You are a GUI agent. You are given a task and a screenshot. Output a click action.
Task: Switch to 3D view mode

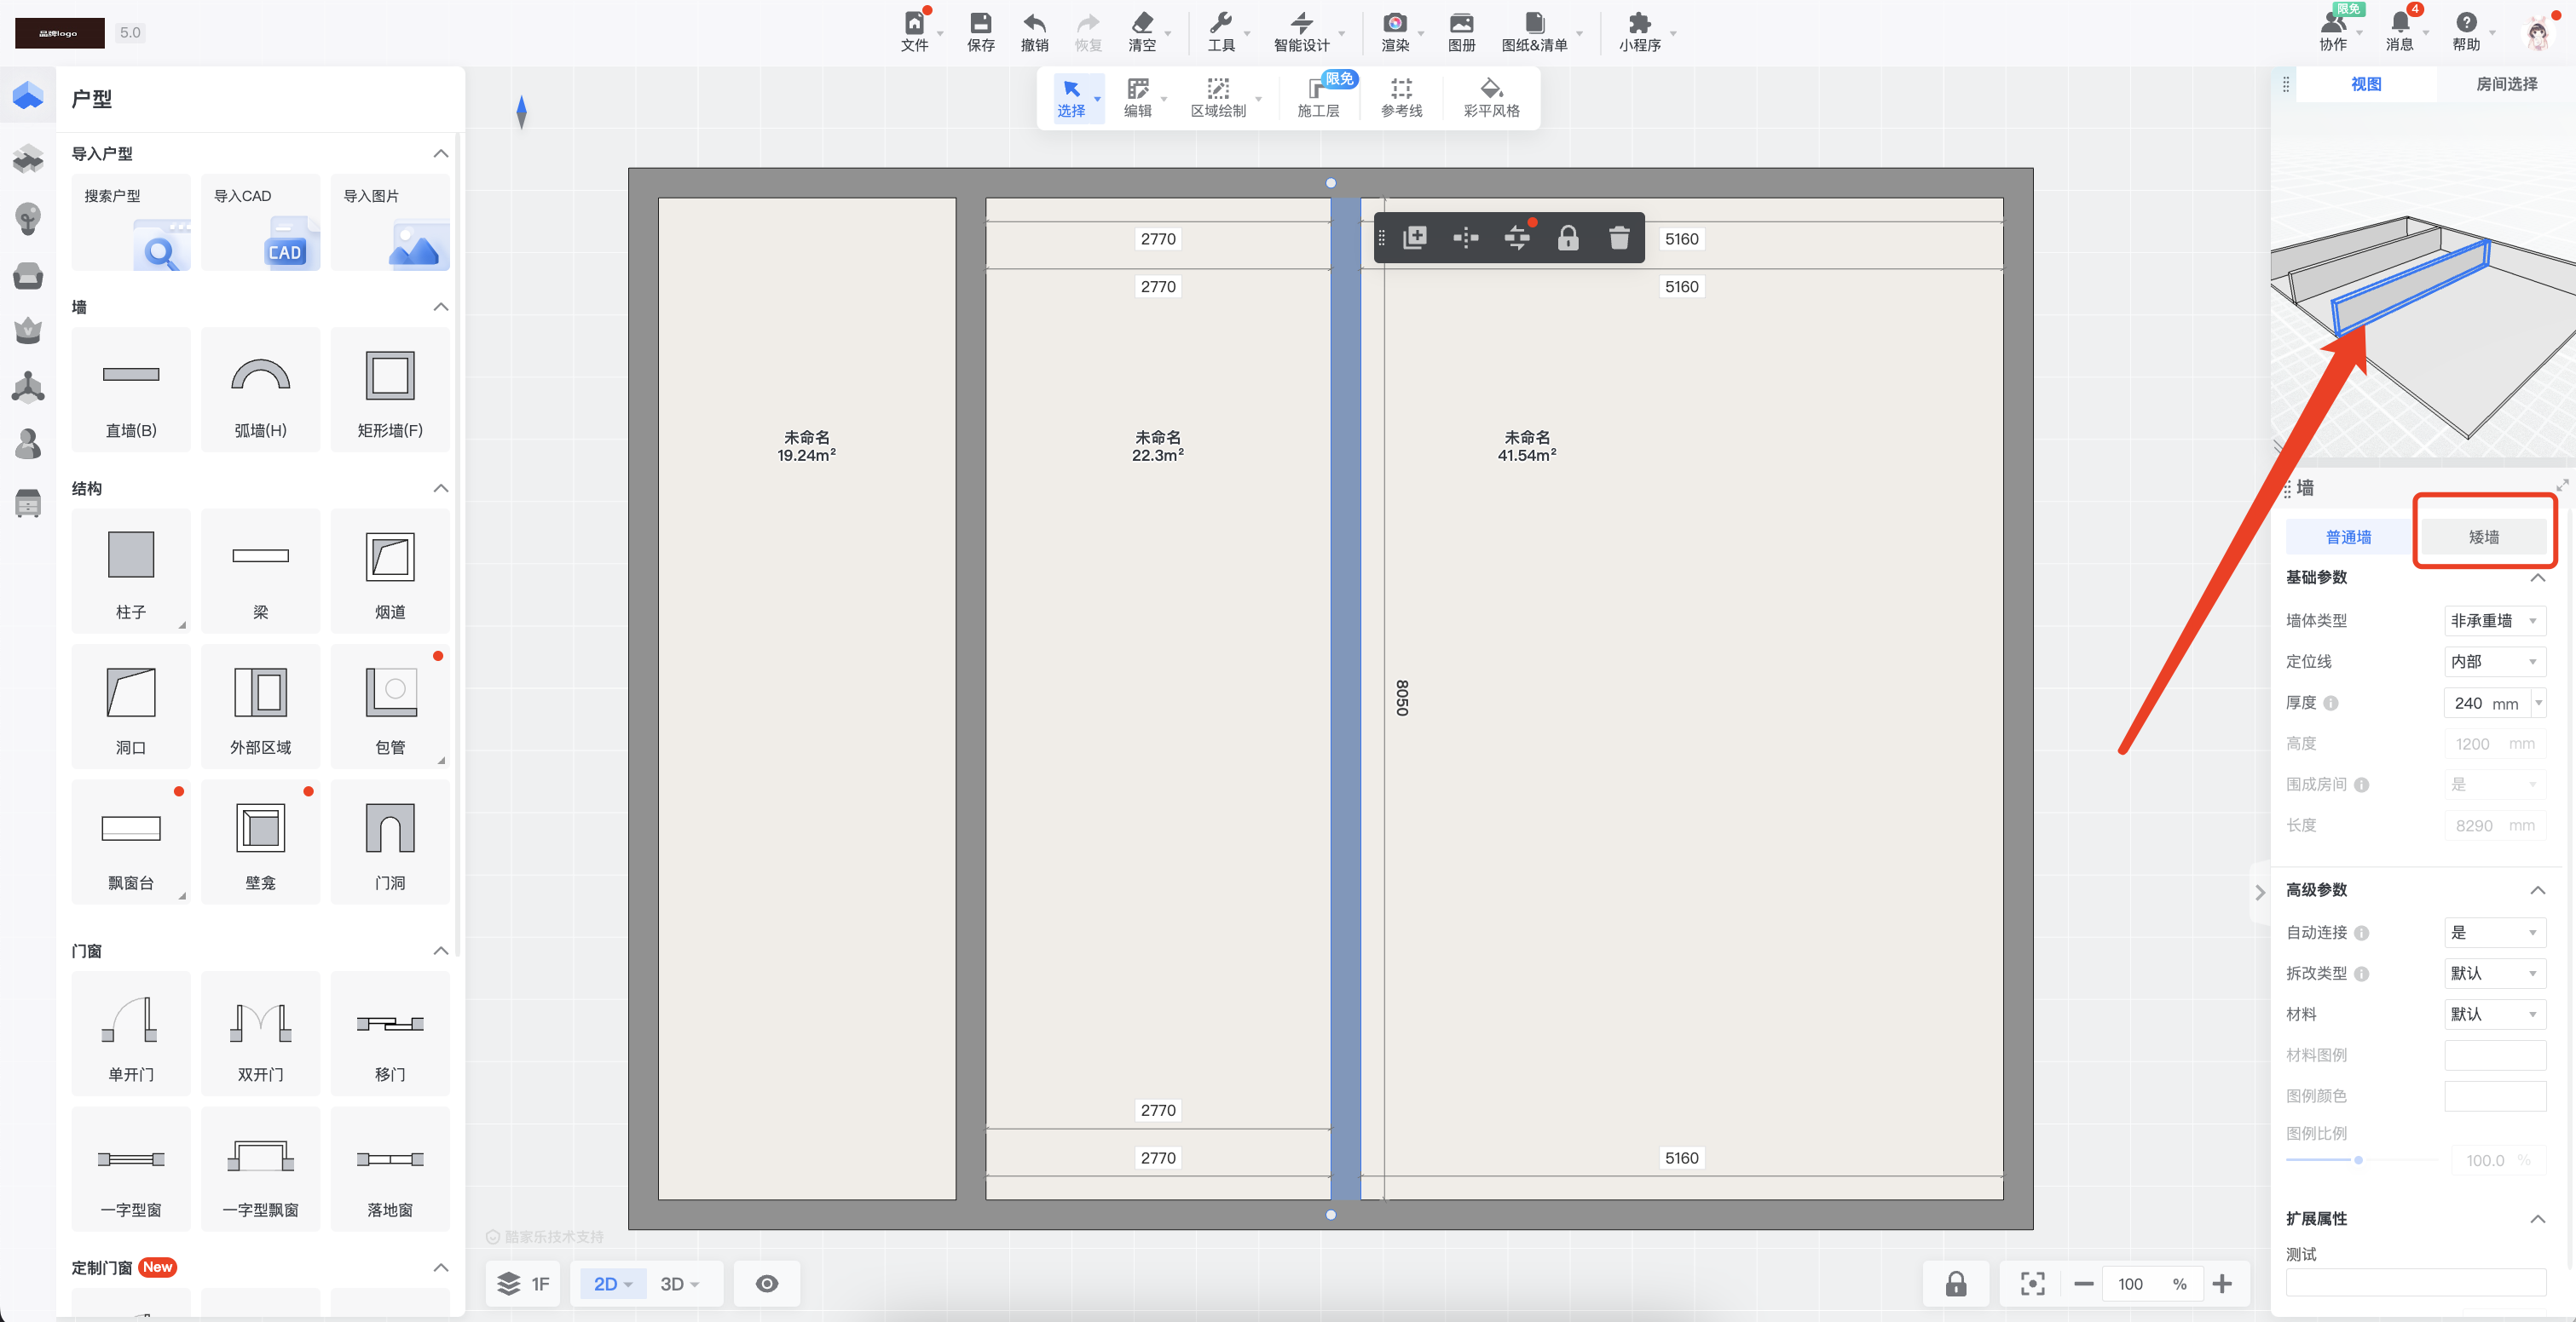point(679,1284)
